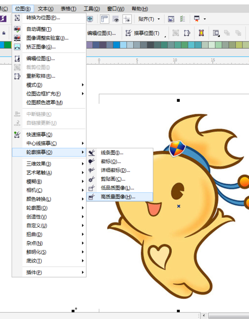Viewport: 249px width, 319px height.
Task: Expand the 艺术笔触(A) submenu
Action: click(49, 173)
